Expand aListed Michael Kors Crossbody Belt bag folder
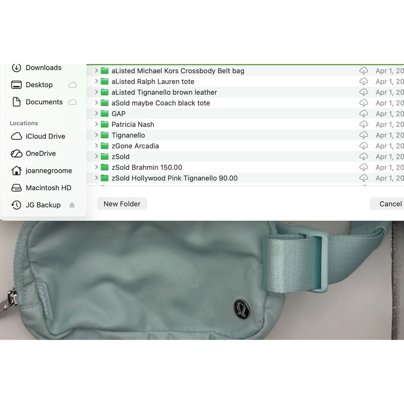The width and height of the screenshot is (404, 404). [x=96, y=70]
